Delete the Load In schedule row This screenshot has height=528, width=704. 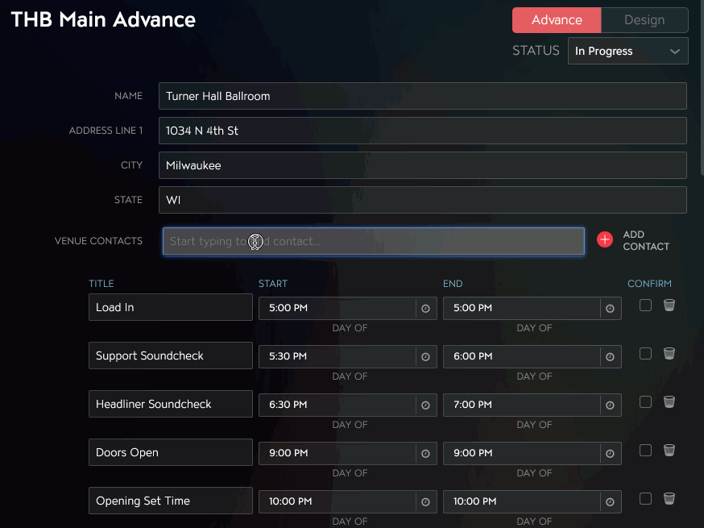(669, 306)
